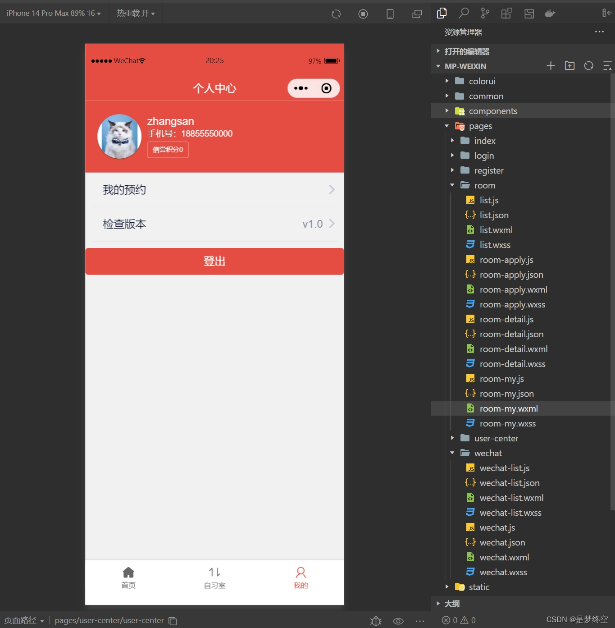Collapse the pages folder
The image size is (615, 628).
(480, 126)
